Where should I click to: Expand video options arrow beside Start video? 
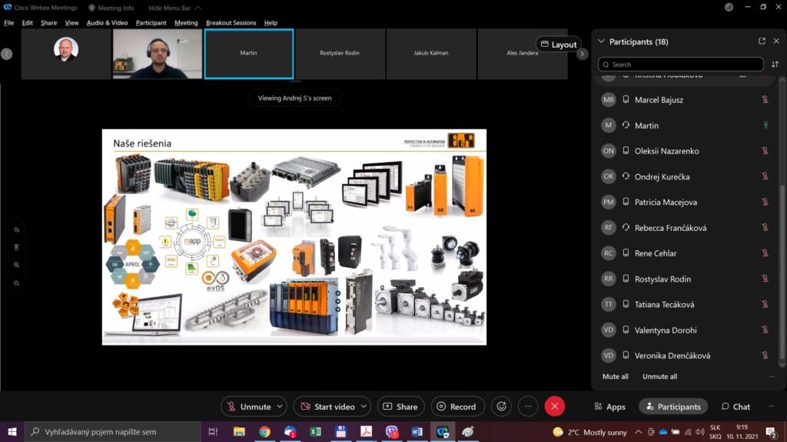click(364, 407)
